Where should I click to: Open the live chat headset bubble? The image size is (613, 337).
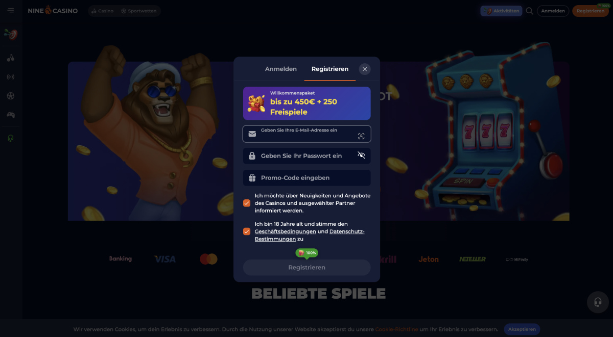598,302
